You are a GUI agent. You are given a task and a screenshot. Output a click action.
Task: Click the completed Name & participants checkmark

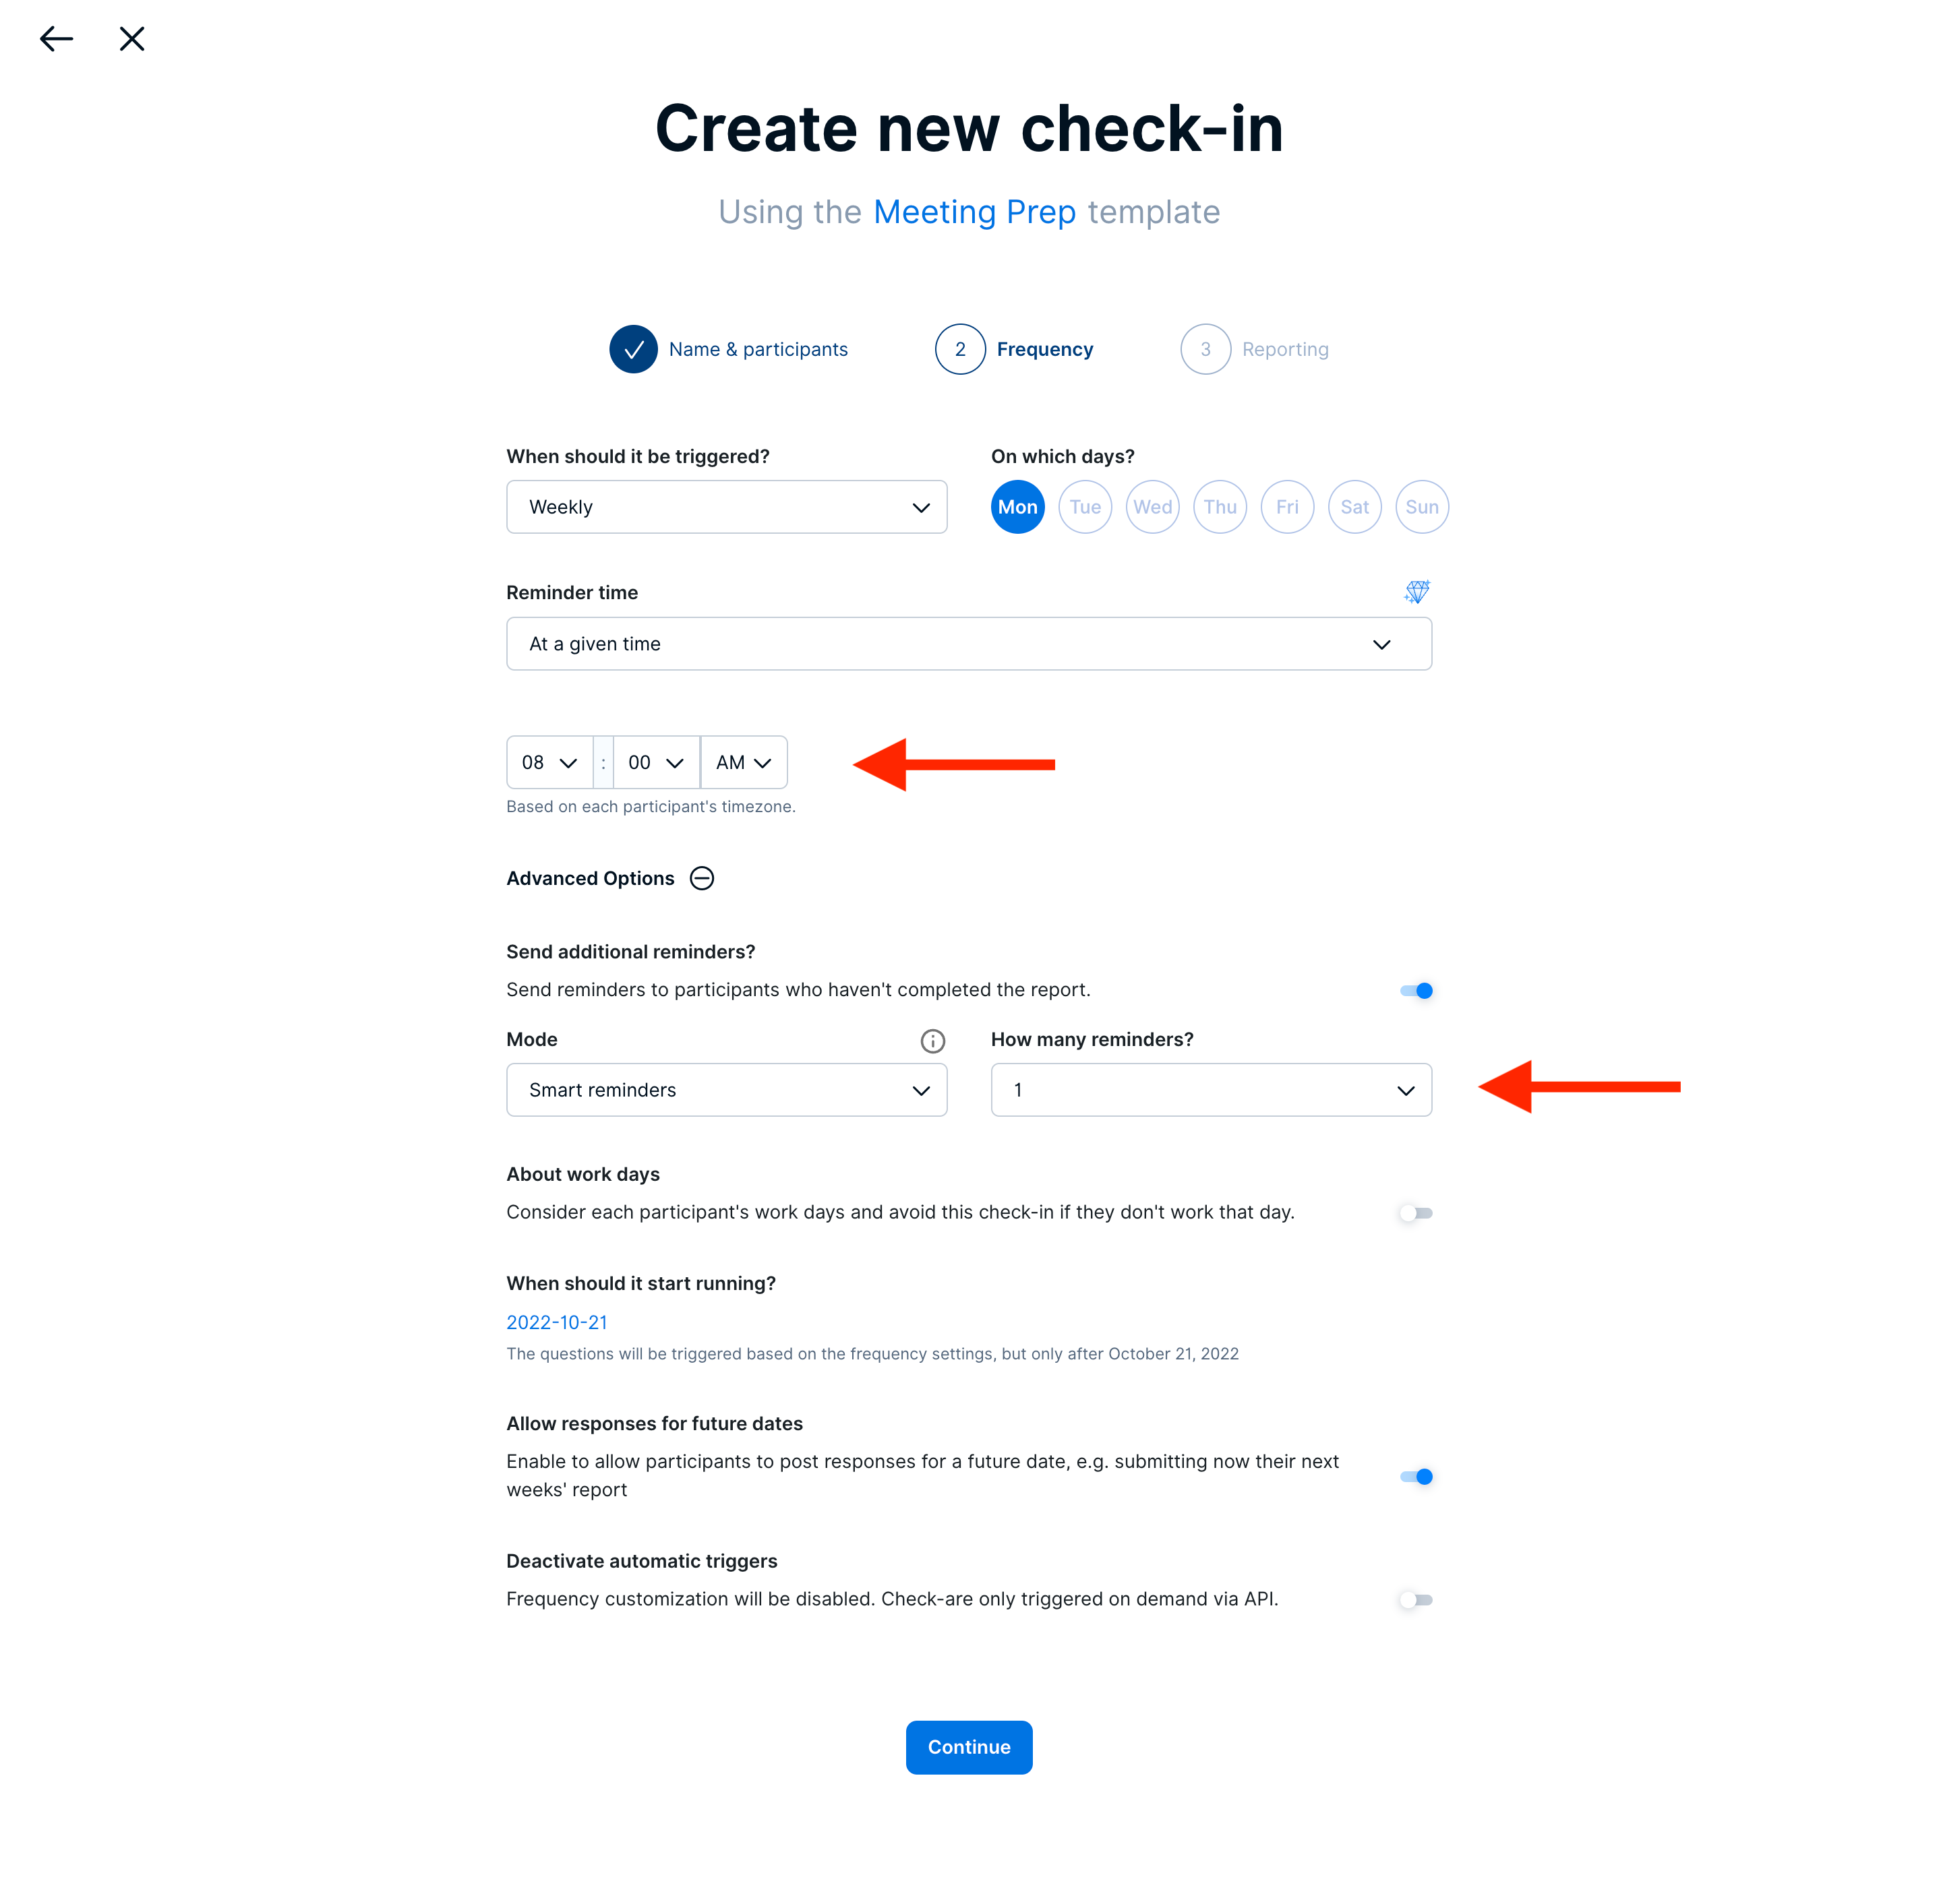(633, 349)
